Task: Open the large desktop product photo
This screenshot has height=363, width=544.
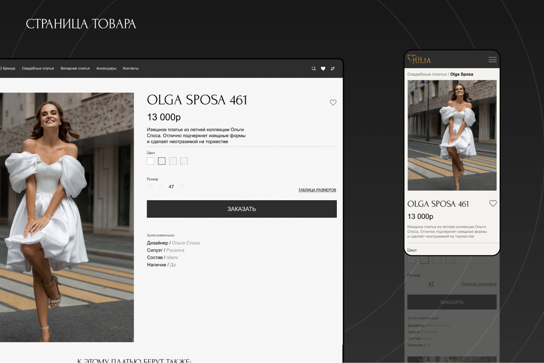Action: (67, 217)
